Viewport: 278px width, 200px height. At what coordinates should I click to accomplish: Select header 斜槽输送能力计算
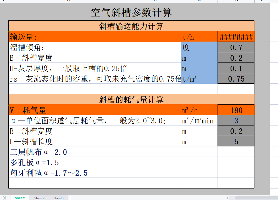click(x=131, y=26)
